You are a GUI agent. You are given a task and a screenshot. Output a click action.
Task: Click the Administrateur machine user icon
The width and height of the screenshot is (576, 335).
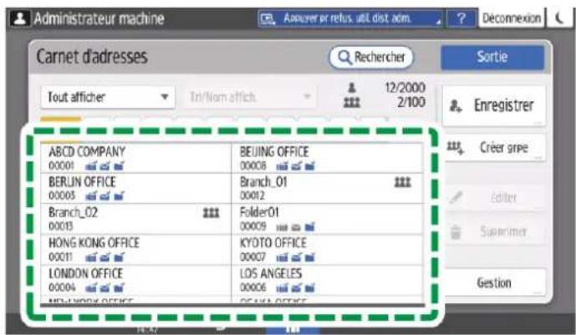click(19, 18)
